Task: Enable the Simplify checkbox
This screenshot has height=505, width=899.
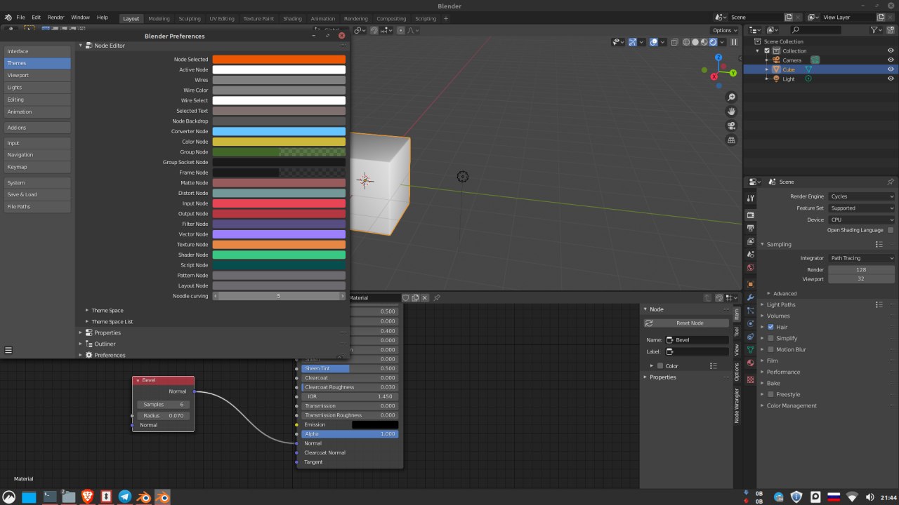Action: 770,338
